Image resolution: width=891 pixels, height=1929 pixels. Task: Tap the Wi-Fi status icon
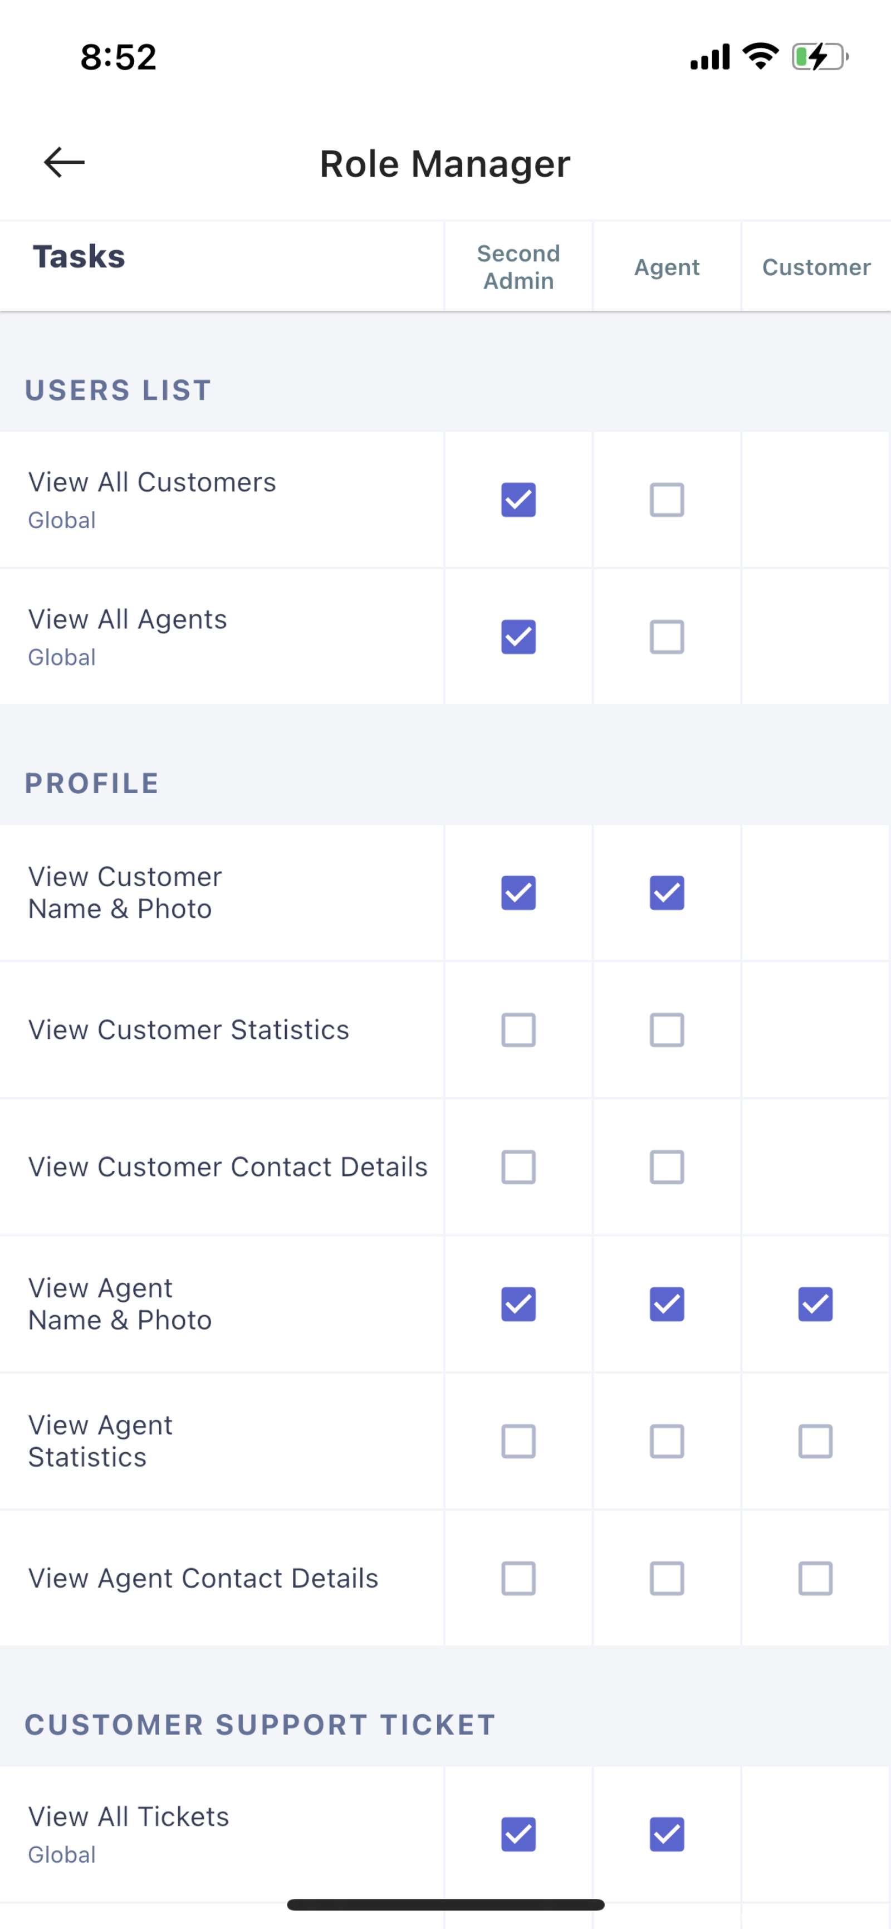761,57
